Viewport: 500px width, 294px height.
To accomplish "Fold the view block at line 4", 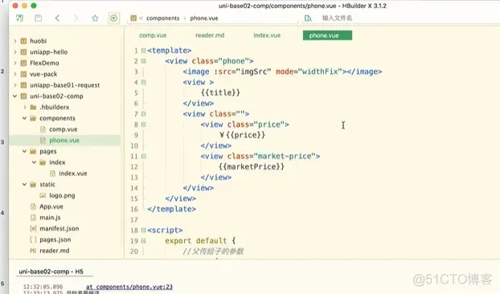I will click(144, 82).
